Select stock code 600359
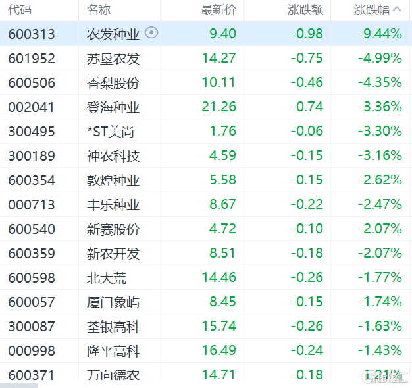 click(32, 254)
